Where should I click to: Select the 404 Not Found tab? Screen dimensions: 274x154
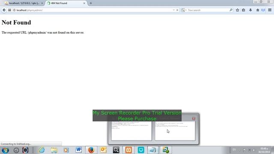click(x=66, y=3)
